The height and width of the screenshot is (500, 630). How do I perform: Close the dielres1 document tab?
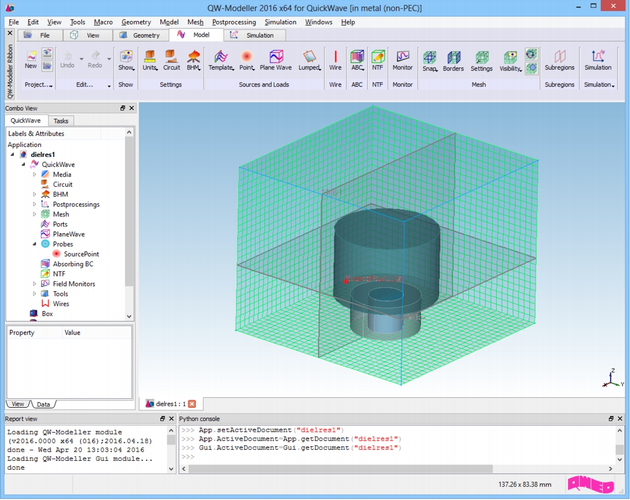click(192, 403)
